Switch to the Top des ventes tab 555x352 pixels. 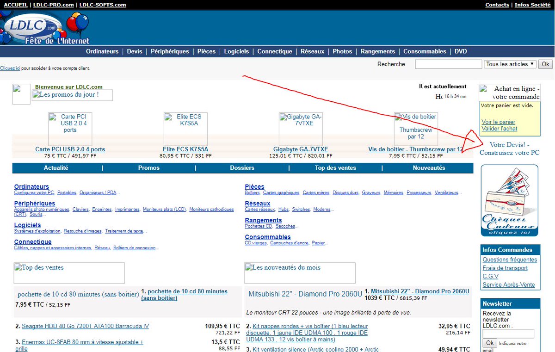point(336,168)
